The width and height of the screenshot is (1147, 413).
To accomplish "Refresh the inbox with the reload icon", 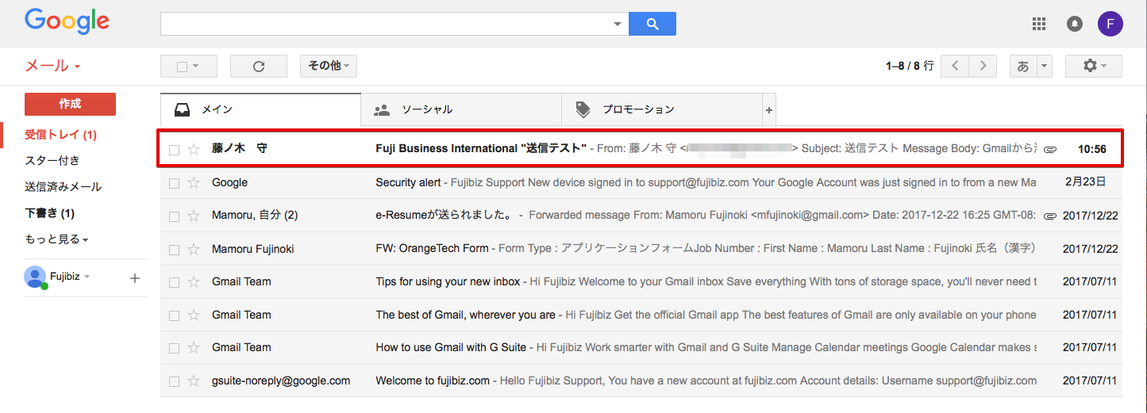I will point(258,67).
